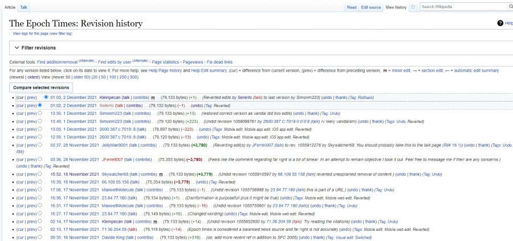Viewport: 513px width, 241px height.
Task: Select radio for 01:02, 2 December 2021 revision
Action: coord(40,105)
